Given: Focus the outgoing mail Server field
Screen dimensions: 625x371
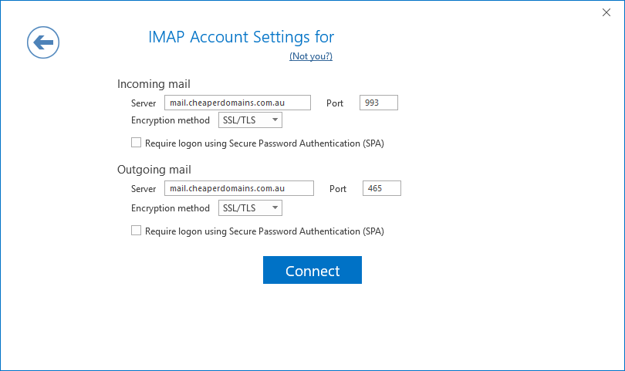Looking at the screenshot, I should pyautogui.click(x=239, y=188).
